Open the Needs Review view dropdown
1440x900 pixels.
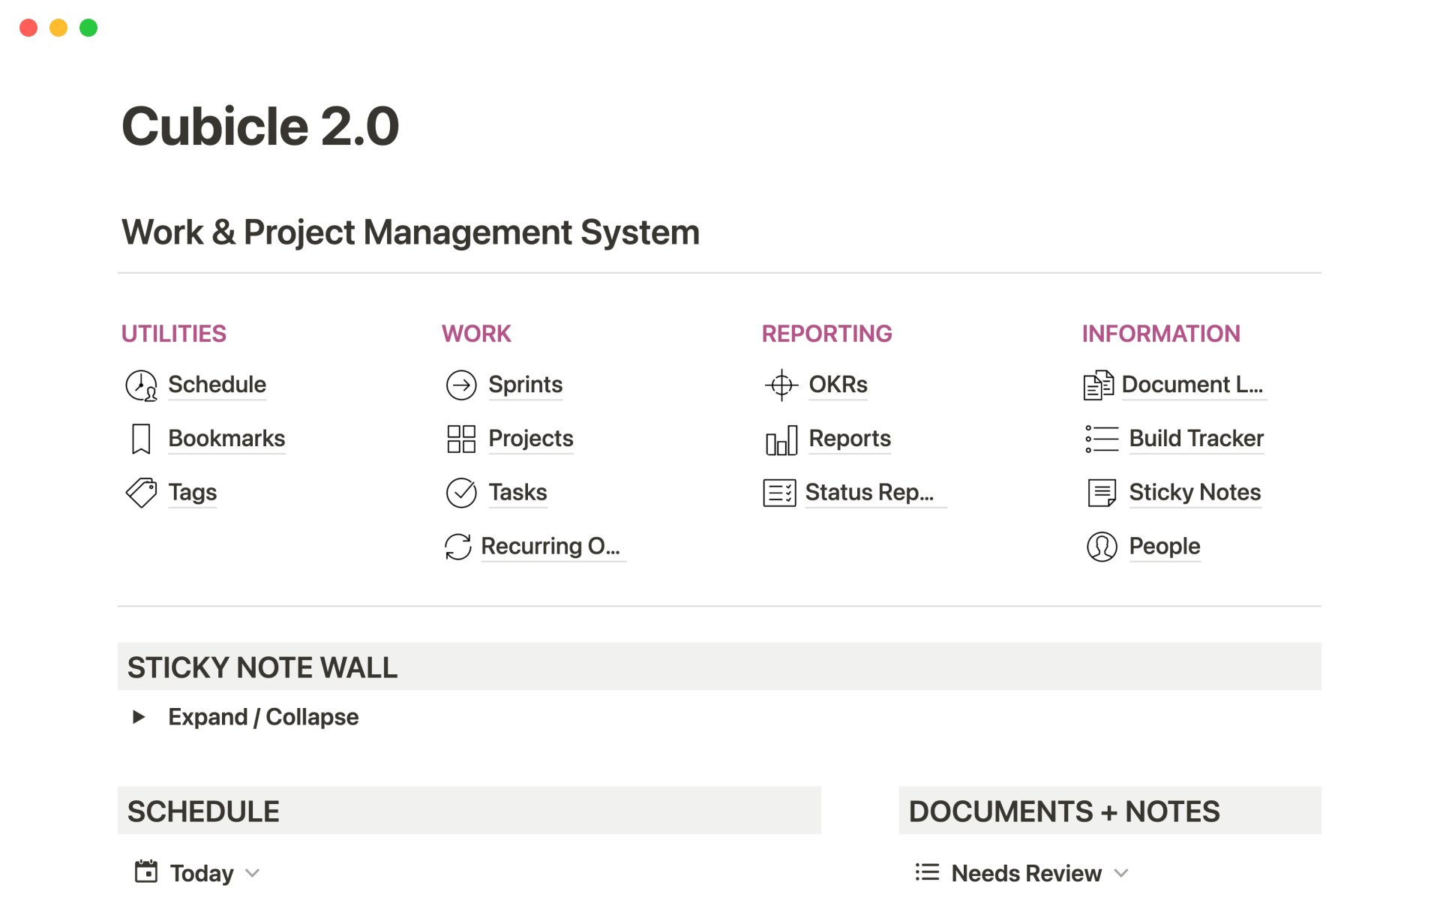point(1121,873)
